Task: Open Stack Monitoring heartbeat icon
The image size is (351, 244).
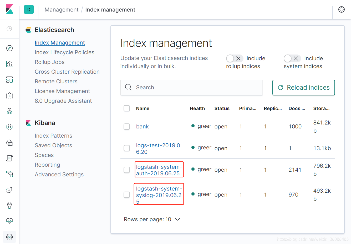Action: point(9,221)
